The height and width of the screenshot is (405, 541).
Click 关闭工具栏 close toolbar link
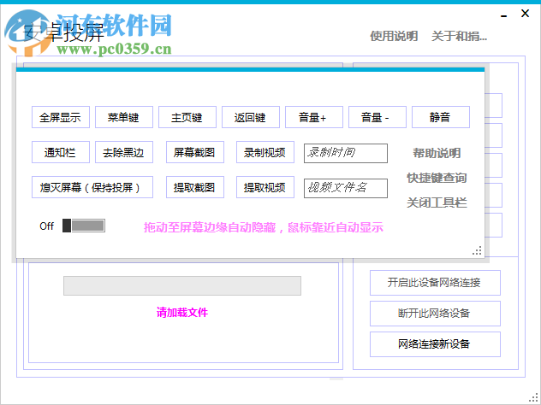click(437, 202)
